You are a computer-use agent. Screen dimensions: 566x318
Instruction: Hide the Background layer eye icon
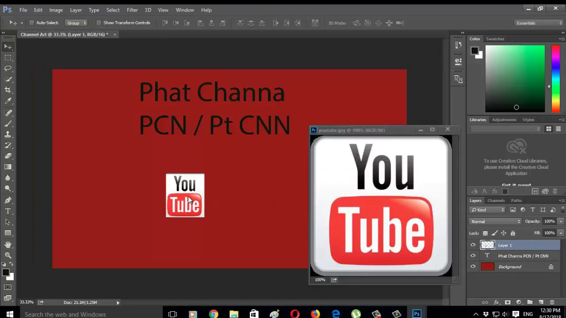[x=473, y=267]
